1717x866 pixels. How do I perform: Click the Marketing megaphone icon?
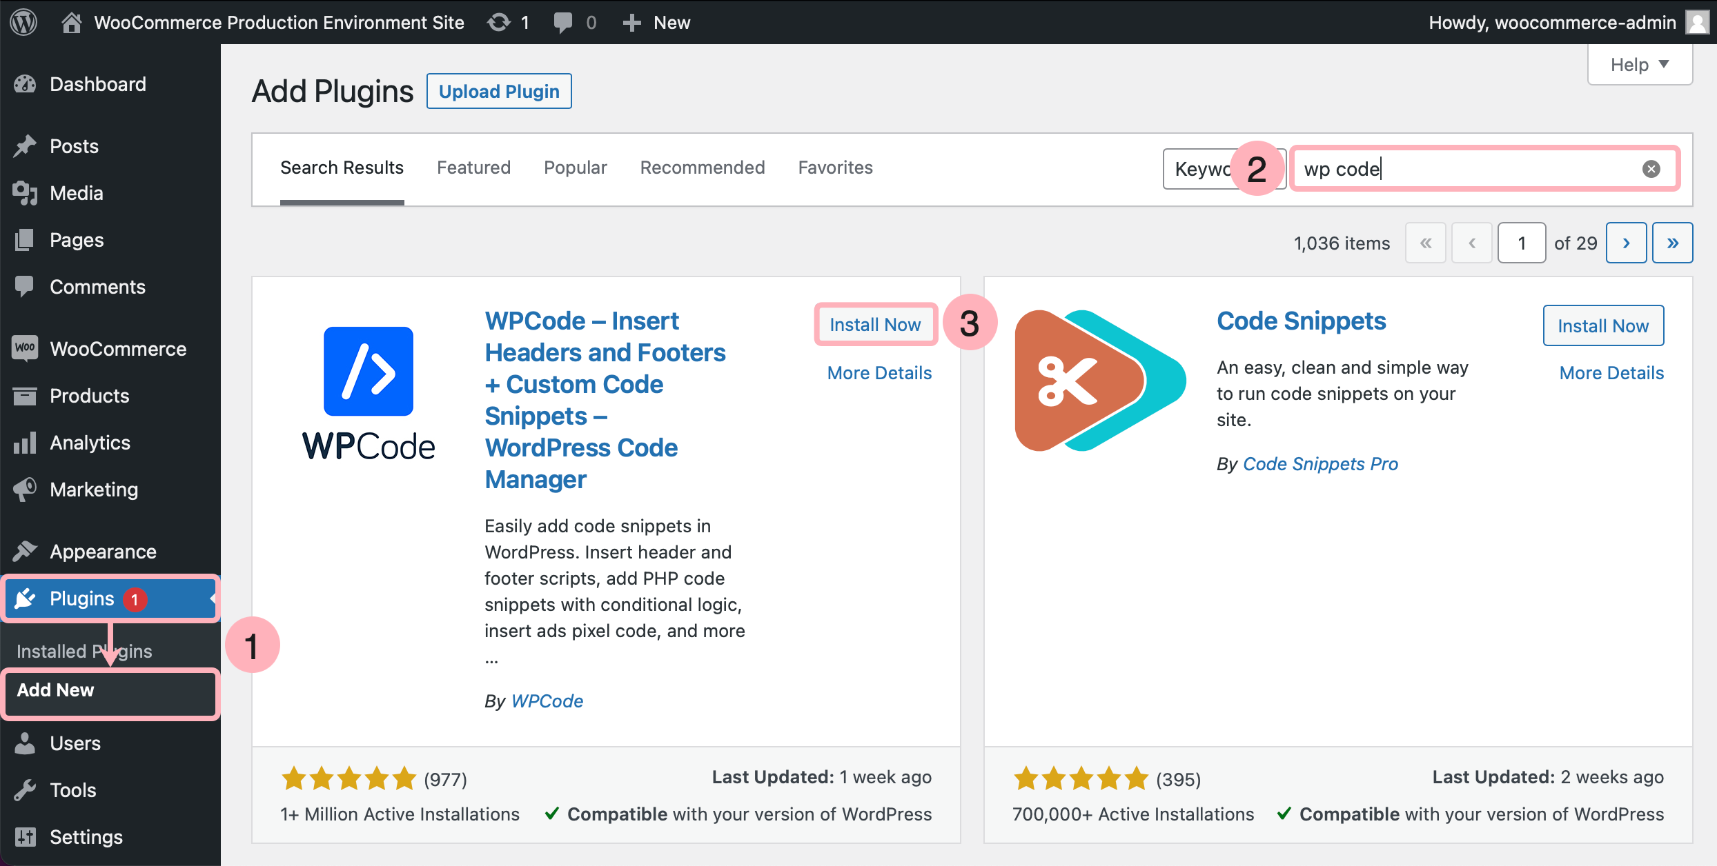pos(25,490)
